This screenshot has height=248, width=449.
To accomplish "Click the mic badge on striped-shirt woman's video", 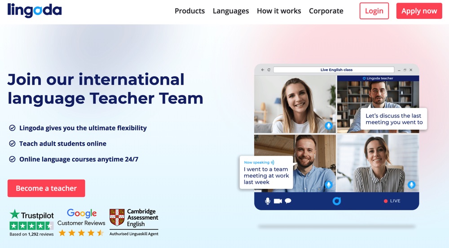I will coord(411,185).
